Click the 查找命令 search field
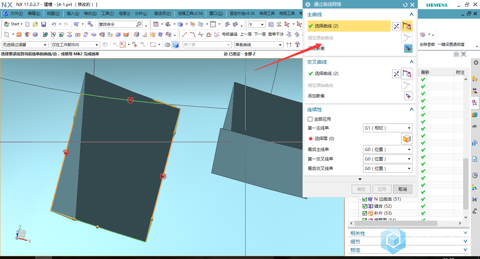This screenshot has height=259, width=480. pyautogui.click(x=120, y=24)
